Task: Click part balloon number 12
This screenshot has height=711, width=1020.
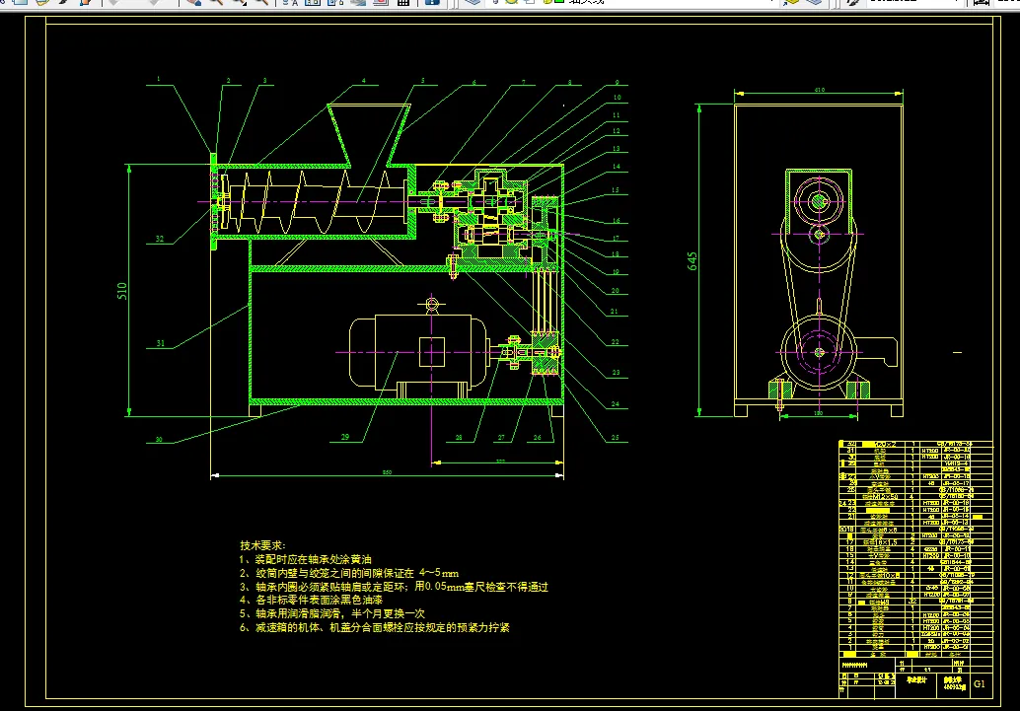Action: pos(616,131)
